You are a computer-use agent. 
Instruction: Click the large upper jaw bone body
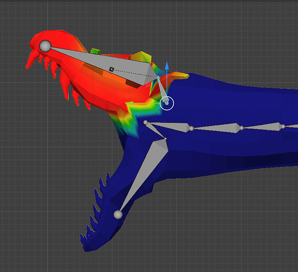[x=106, y=65]
